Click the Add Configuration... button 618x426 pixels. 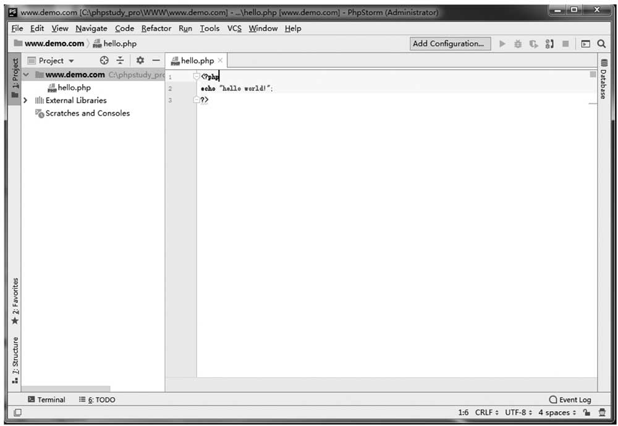pyautogui.click(x=450, y=44)
